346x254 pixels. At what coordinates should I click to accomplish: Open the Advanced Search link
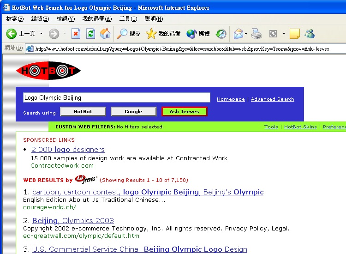pos(273,99)
